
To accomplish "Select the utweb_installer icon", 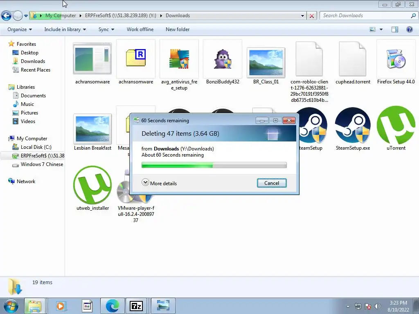I will click(92, 185).
